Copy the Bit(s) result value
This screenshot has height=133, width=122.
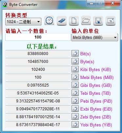[75, 53]
